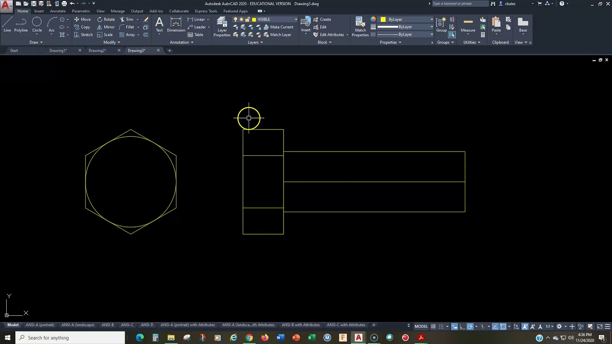Toggle object snap in status bar
Viewport: 612px width, 344px height.
pos(503,327)
